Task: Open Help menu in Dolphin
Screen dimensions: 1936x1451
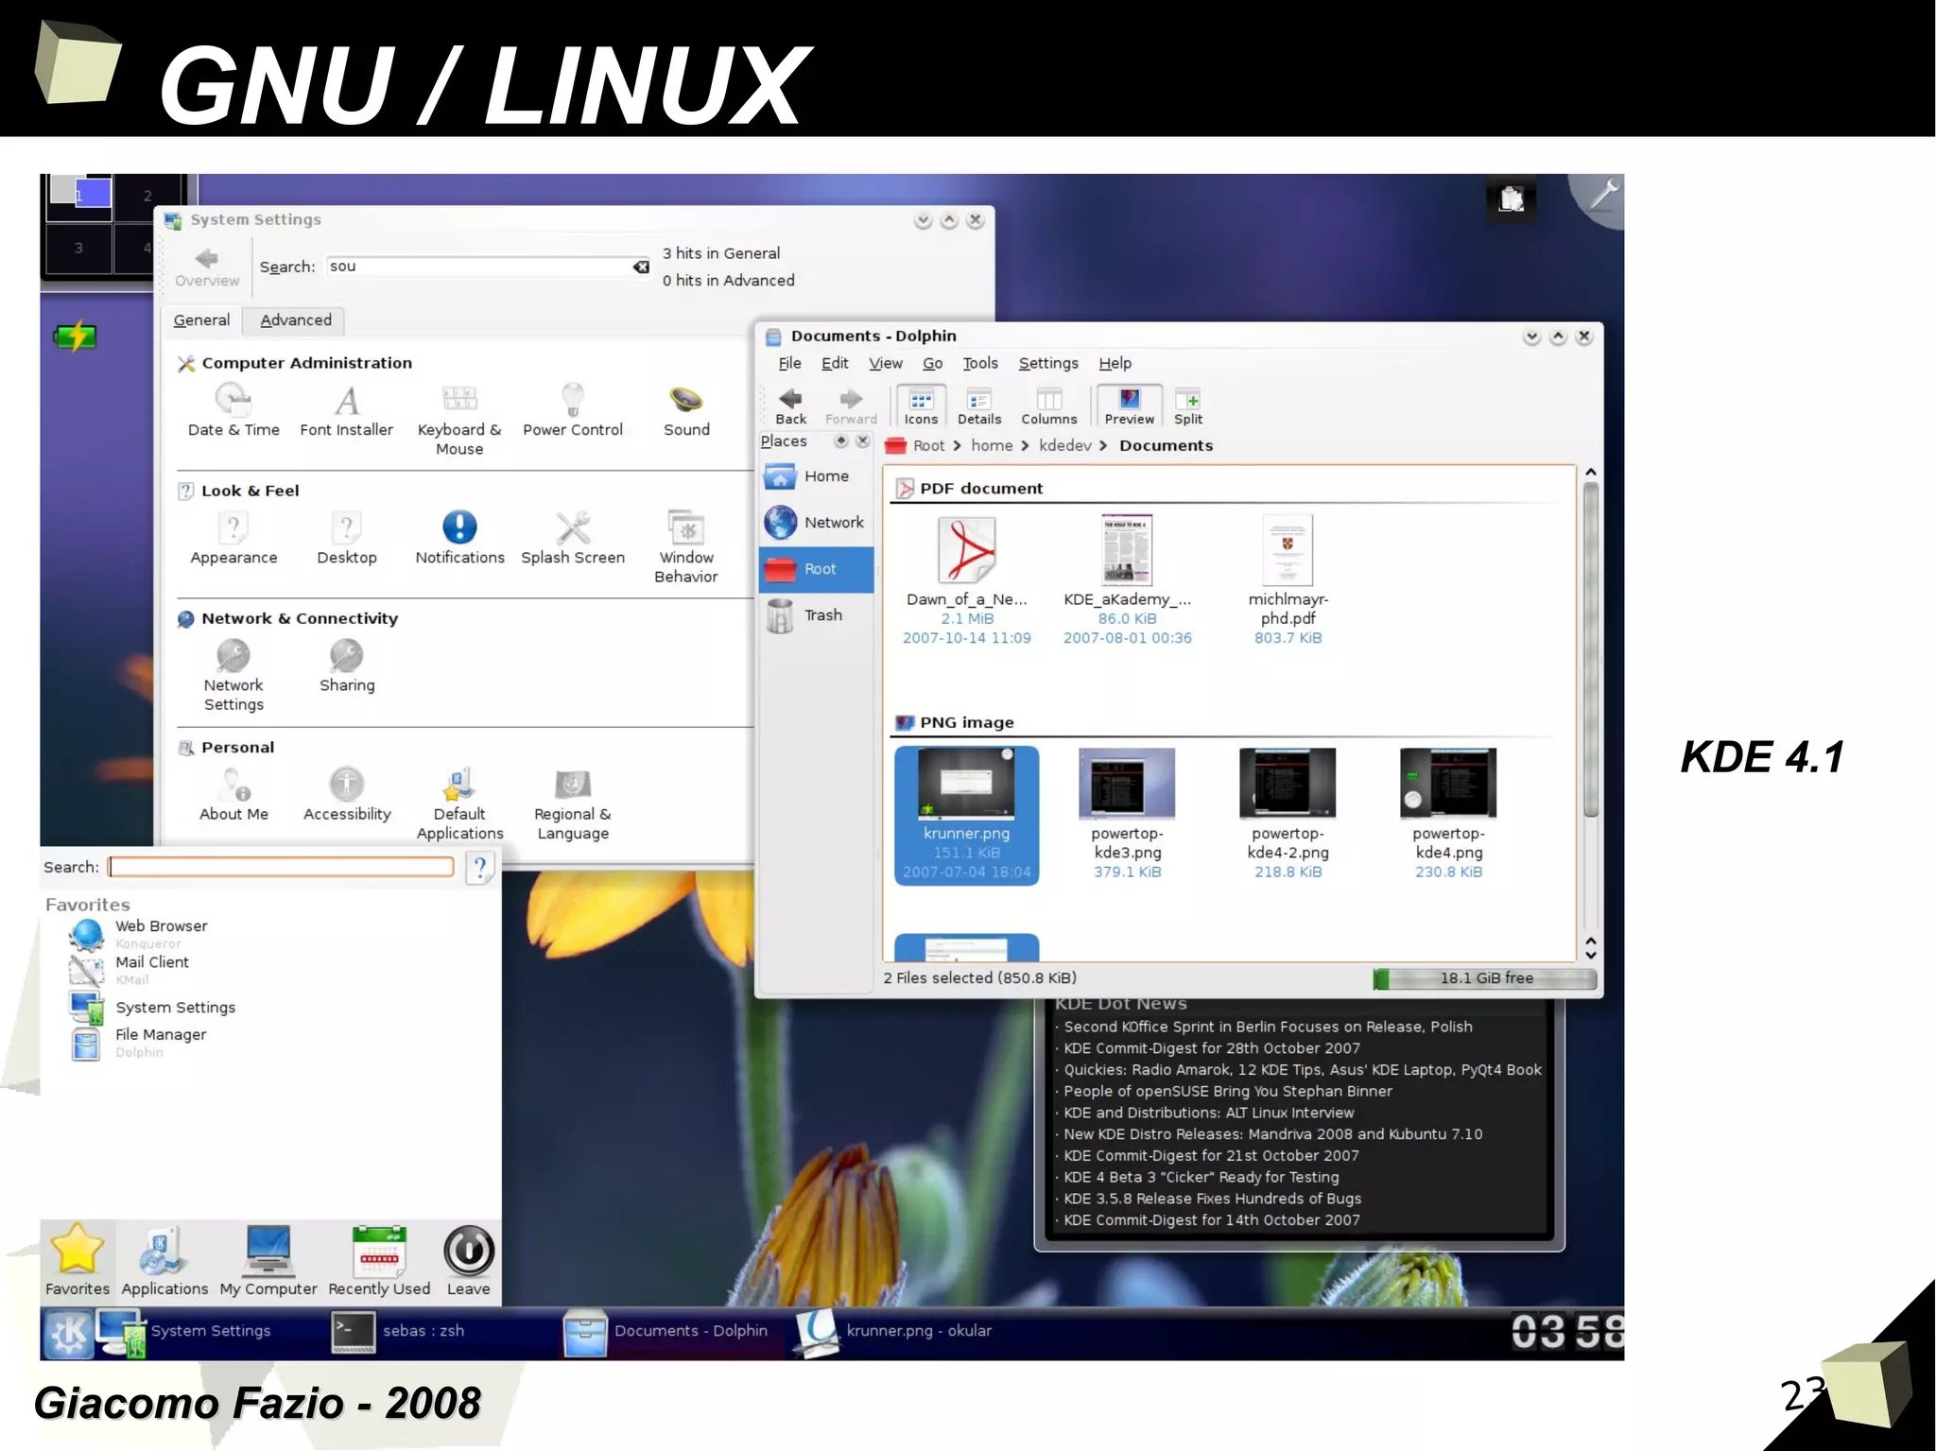Action: [1115, 363]
